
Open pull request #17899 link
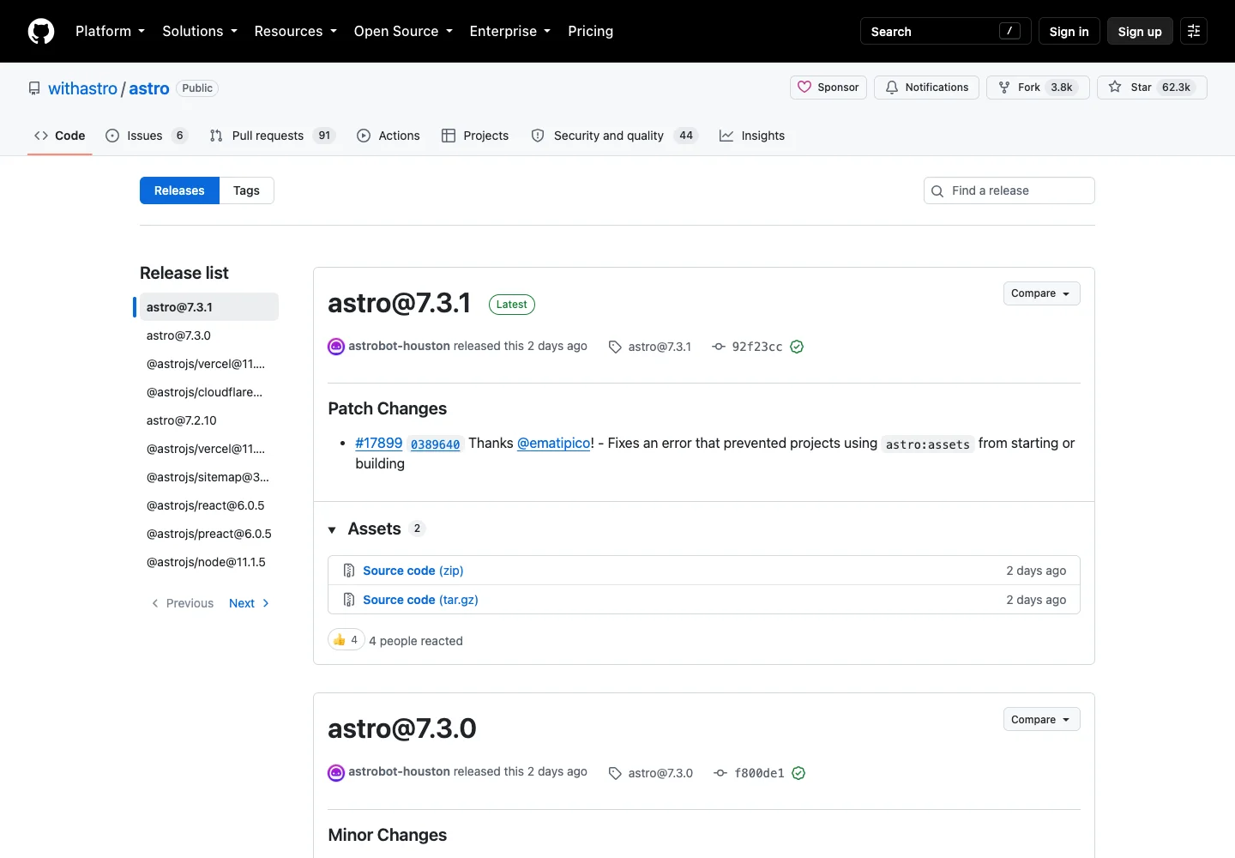tap(379, 443)
